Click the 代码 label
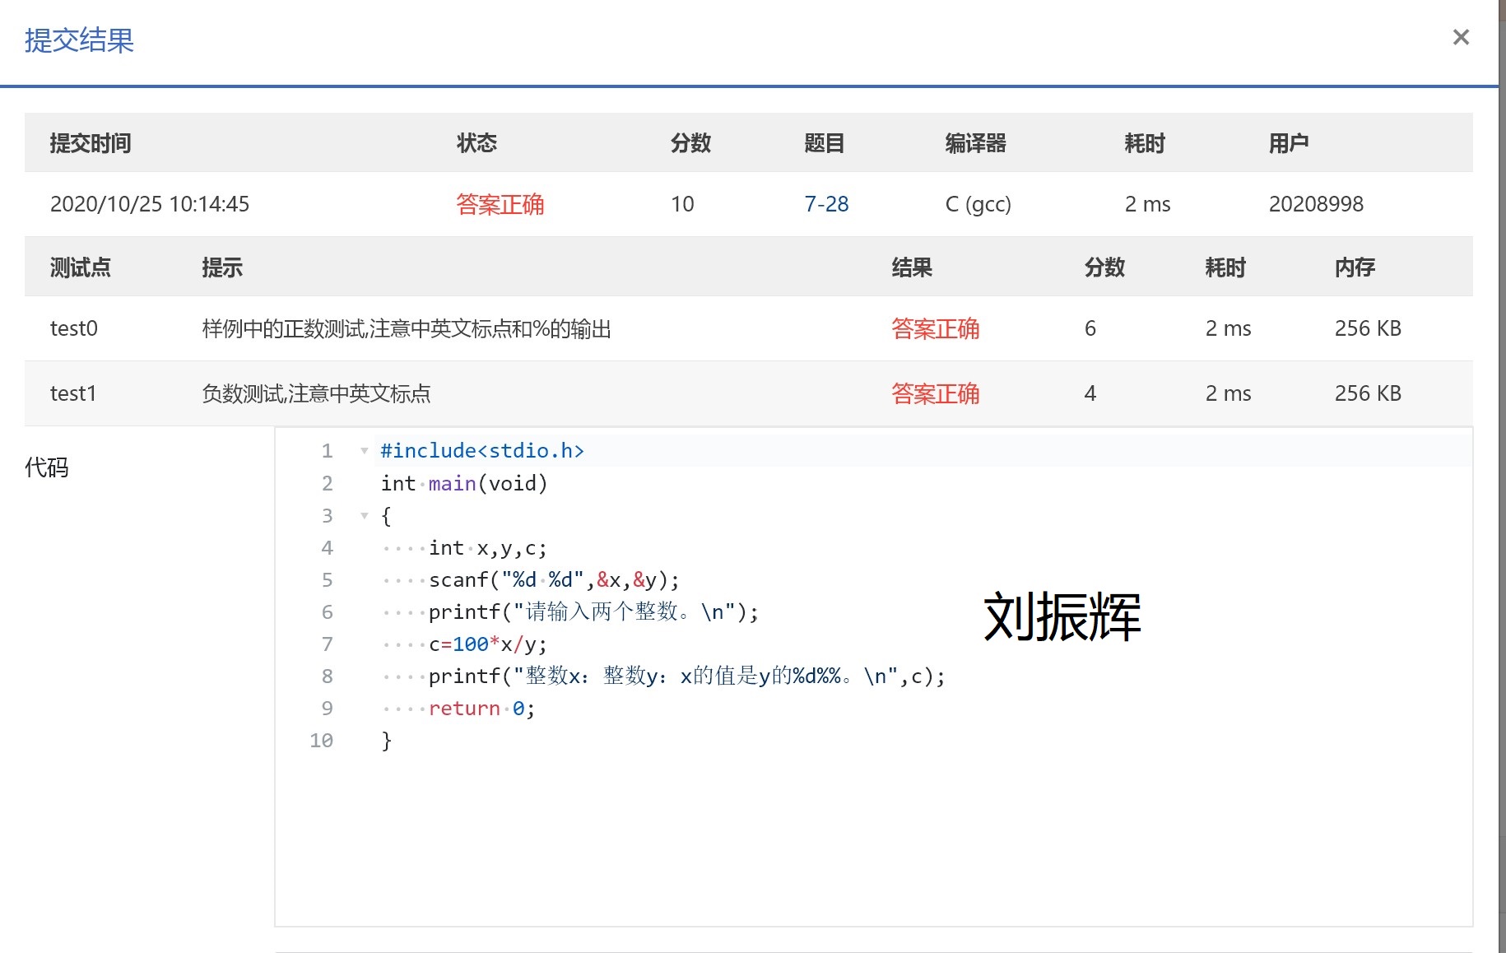The image size is (1506, 953). point(47,467)
